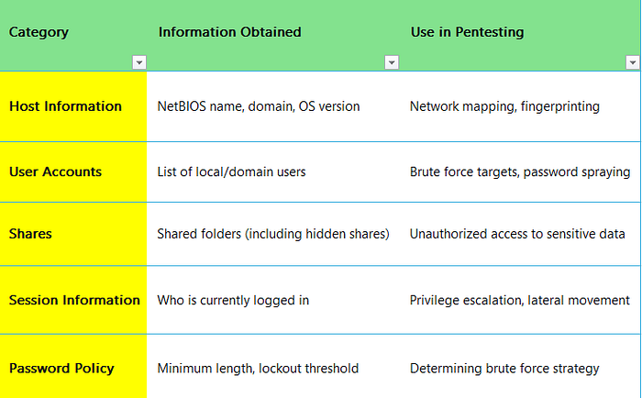The width and height of the screenshot is (642, 398).
Task: Open the Information Obtained filter dropdown
Action: [392, 62]
